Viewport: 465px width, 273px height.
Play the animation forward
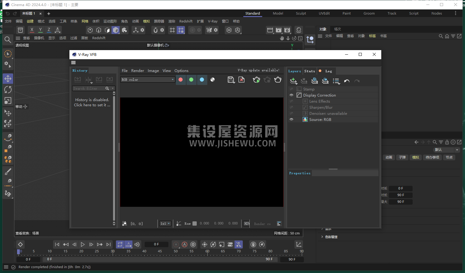[x=83, y=244]
